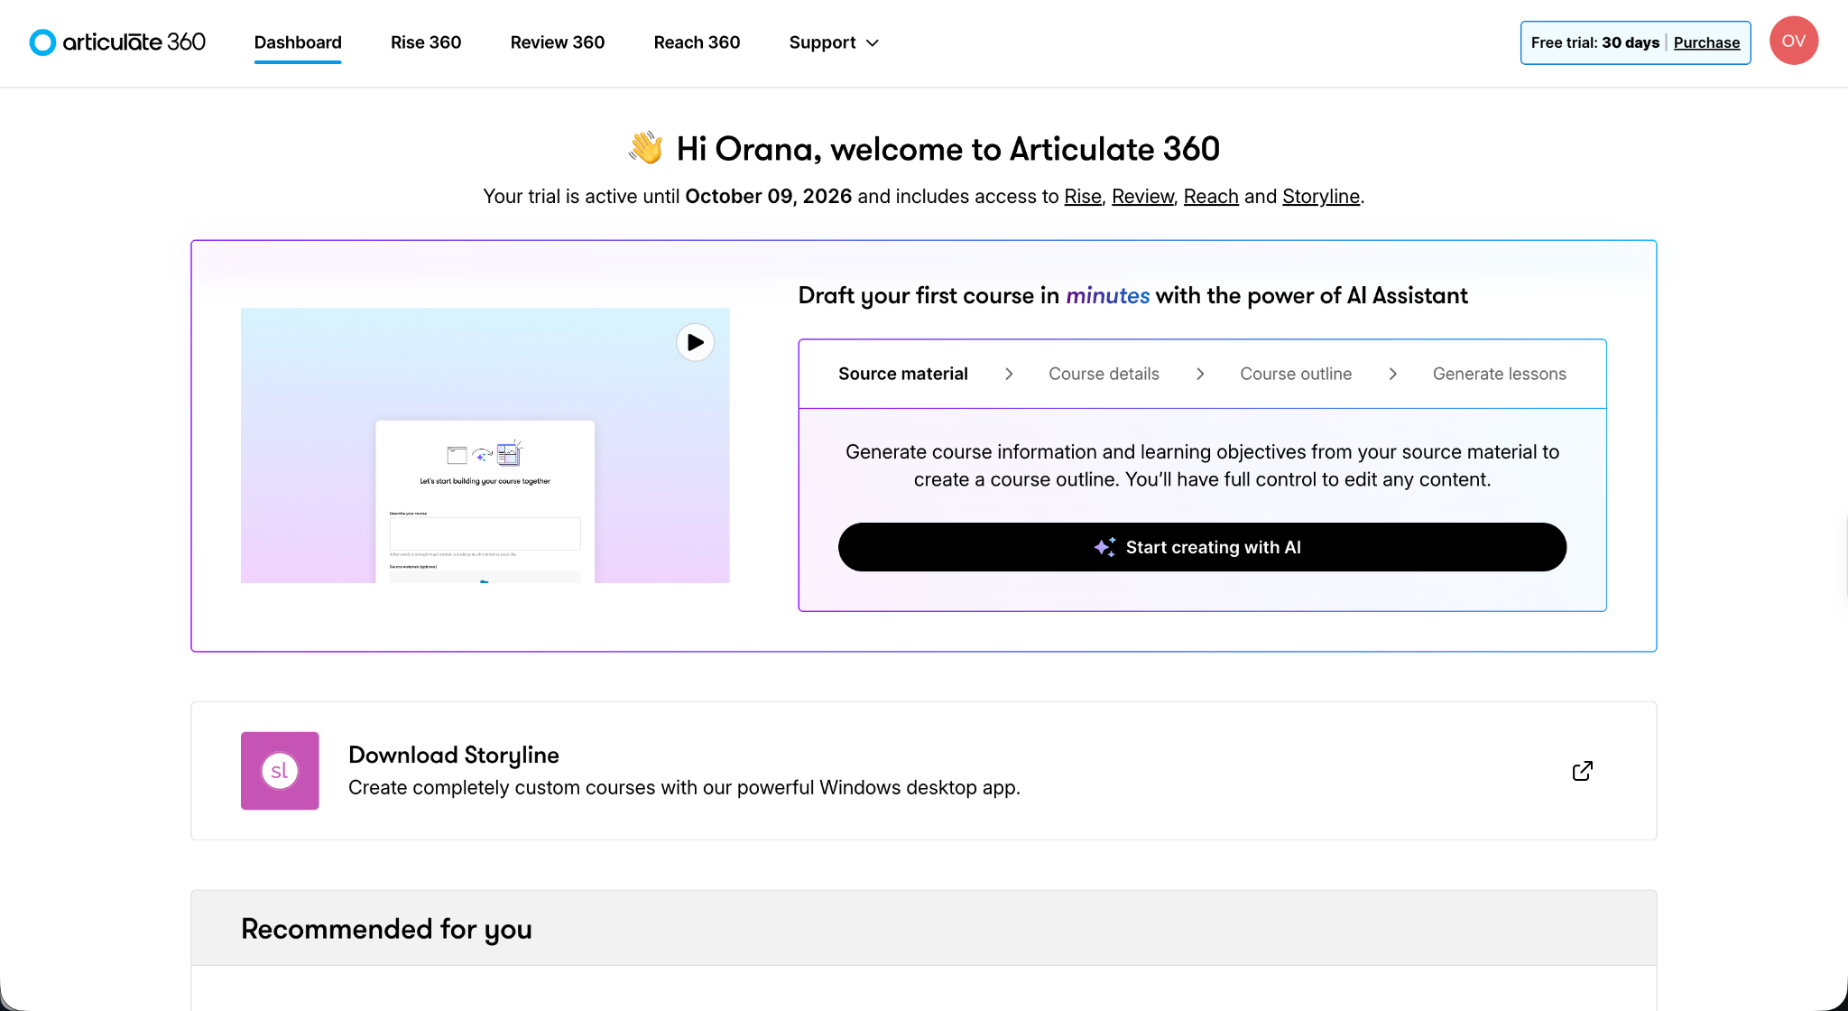1848x1011 pixels.
Task: Open the OV user avatar menu
Action: click(1793, 41)
